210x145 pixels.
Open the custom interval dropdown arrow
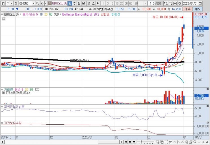(x=146, y=3)
